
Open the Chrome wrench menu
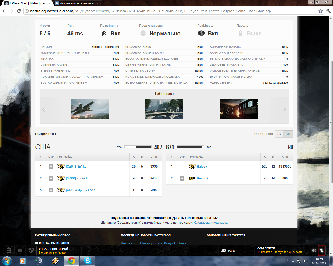[328, 11]
